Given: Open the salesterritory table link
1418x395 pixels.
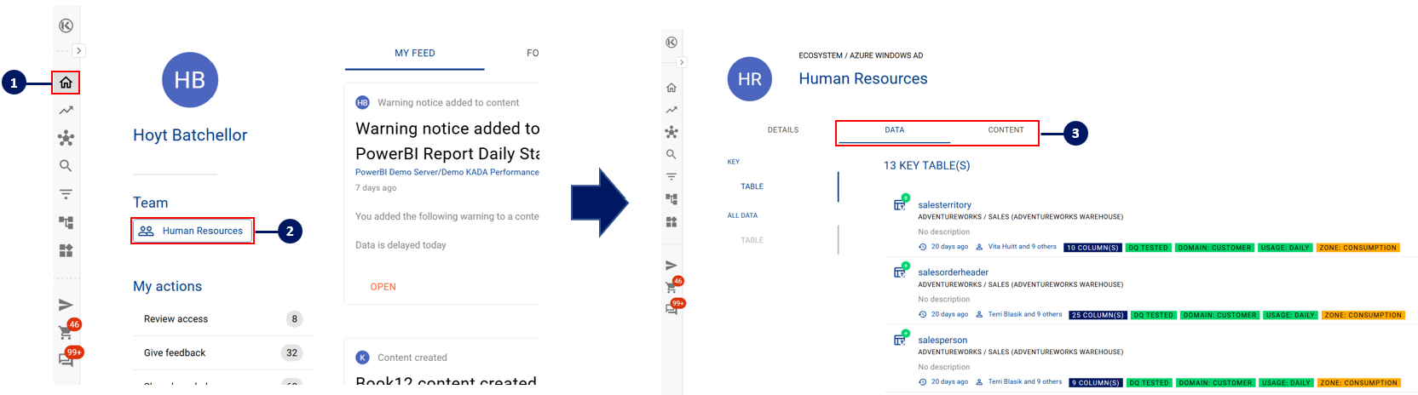Looking at the screenshot, I should pyautogui.click(x=944, y=205).
